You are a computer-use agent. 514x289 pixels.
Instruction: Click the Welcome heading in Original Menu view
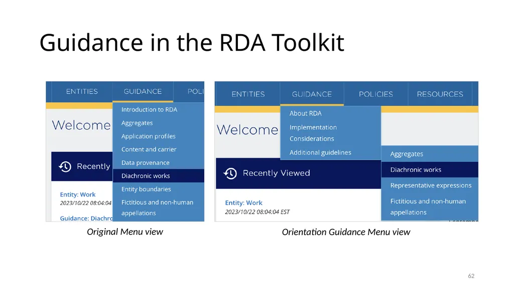pyautogui.click(x=81, y=125)
